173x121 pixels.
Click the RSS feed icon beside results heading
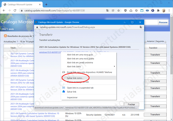5,36
